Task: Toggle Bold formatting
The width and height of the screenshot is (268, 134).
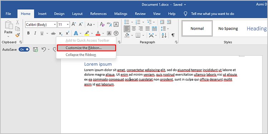Action: coord(28,33)
